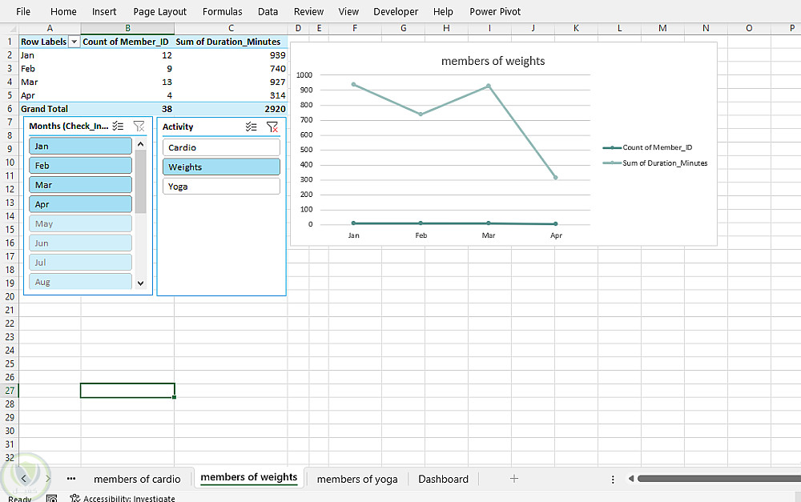Click macro recording status bar icon
This screenshot has height=502, width=801.
tap(51, 499)
